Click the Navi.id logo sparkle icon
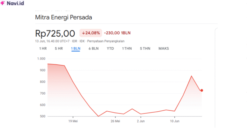The height and width of the screenshot is (139, 247). tap(3, 3)
